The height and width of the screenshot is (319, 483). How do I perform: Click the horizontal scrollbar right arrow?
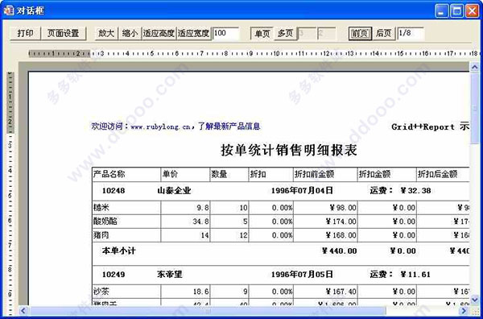tap(464, 310)
